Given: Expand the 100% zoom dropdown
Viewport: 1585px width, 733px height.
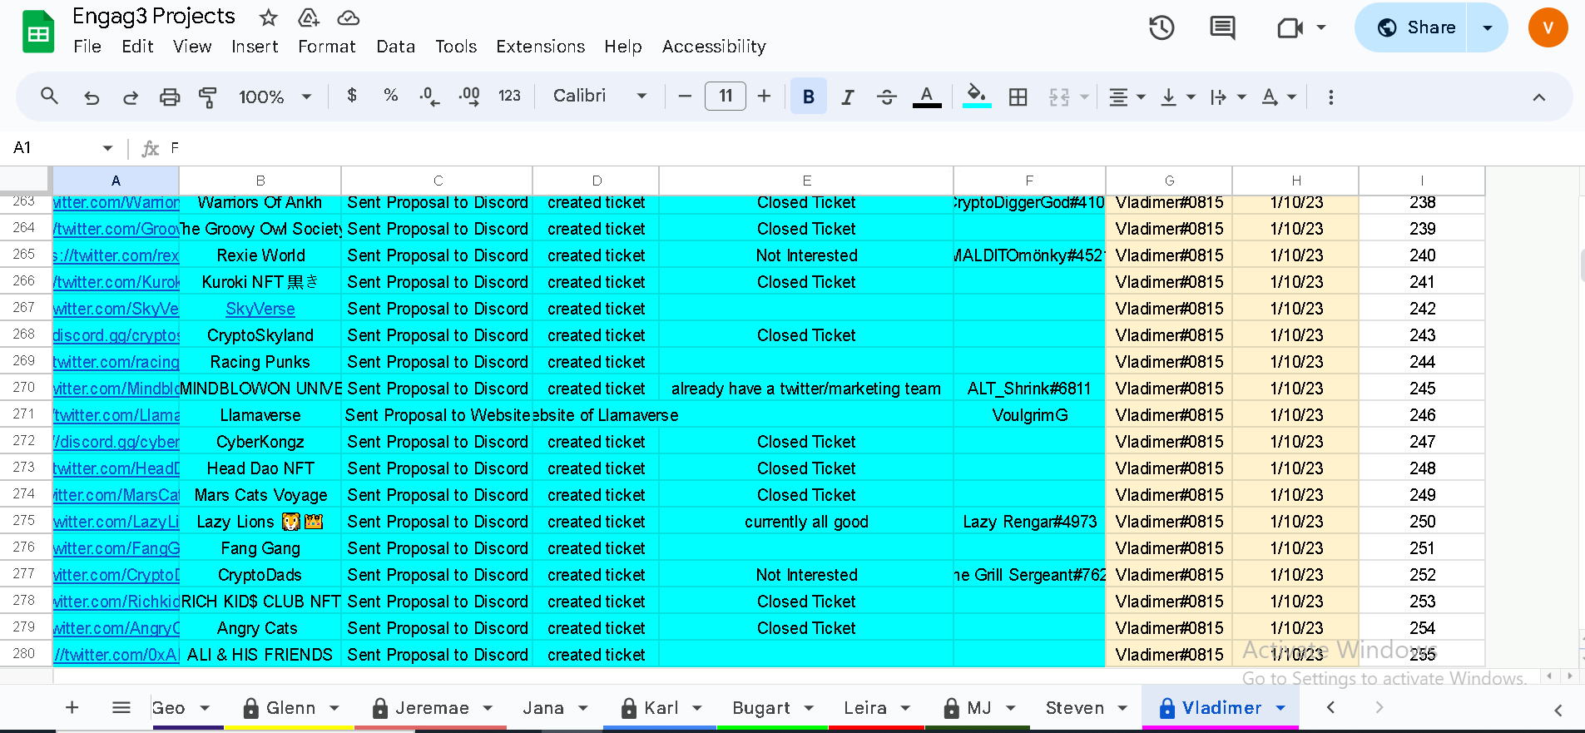Looking at the screenshot, I should point(275,97).
